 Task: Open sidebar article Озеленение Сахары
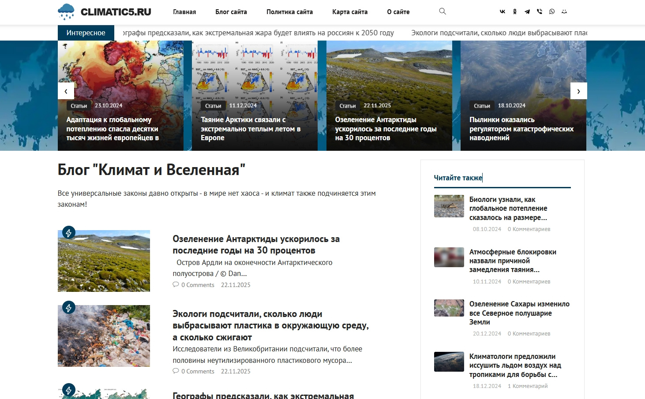click(x=519, y=313)
